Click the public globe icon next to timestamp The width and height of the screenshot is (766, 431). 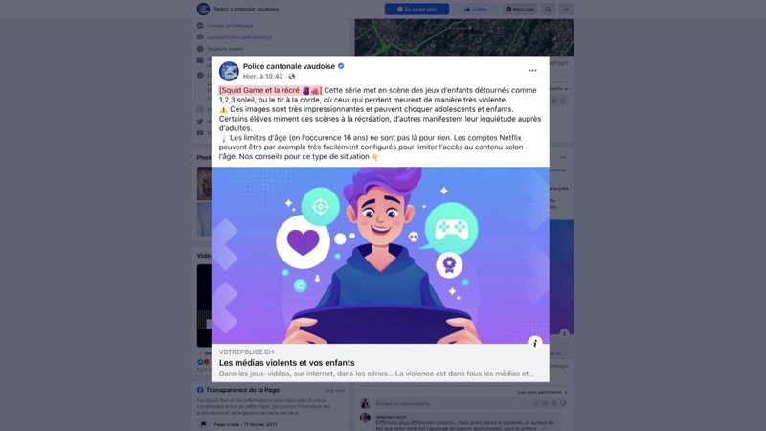(292, 77)
